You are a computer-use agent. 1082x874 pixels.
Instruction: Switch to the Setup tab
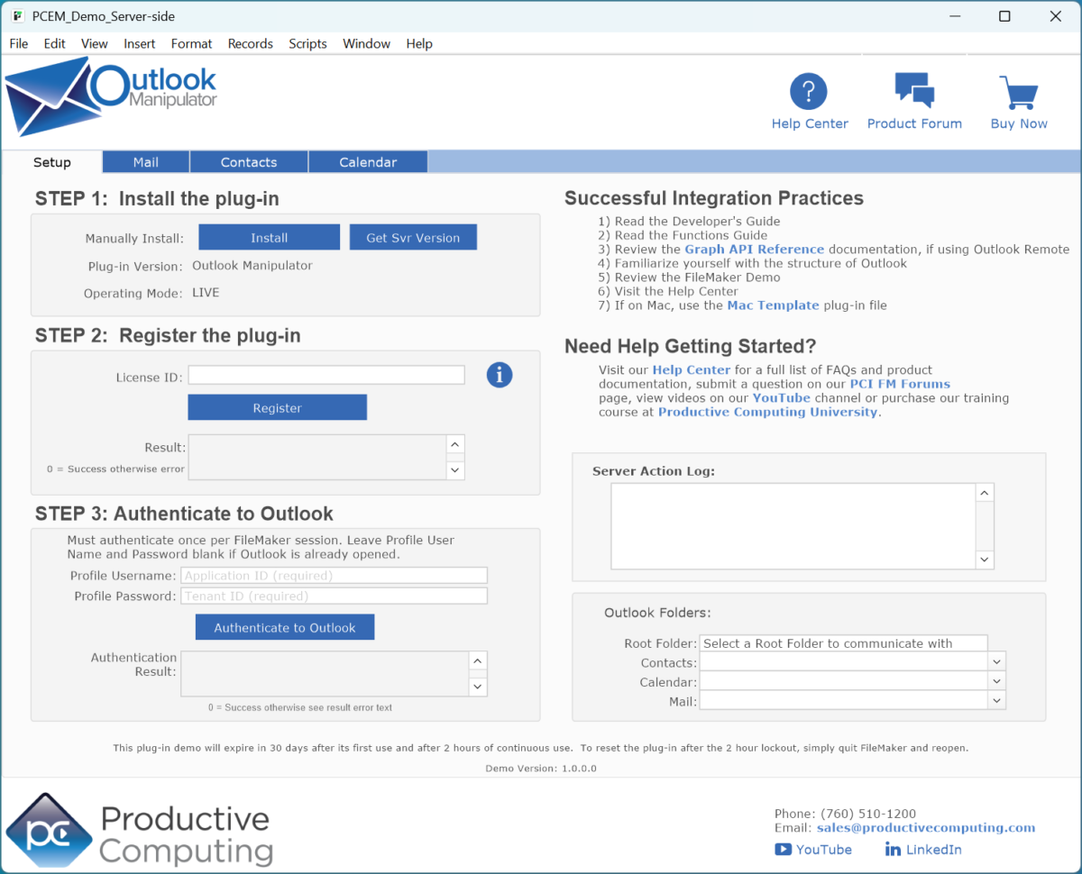(x=52, y=162)
